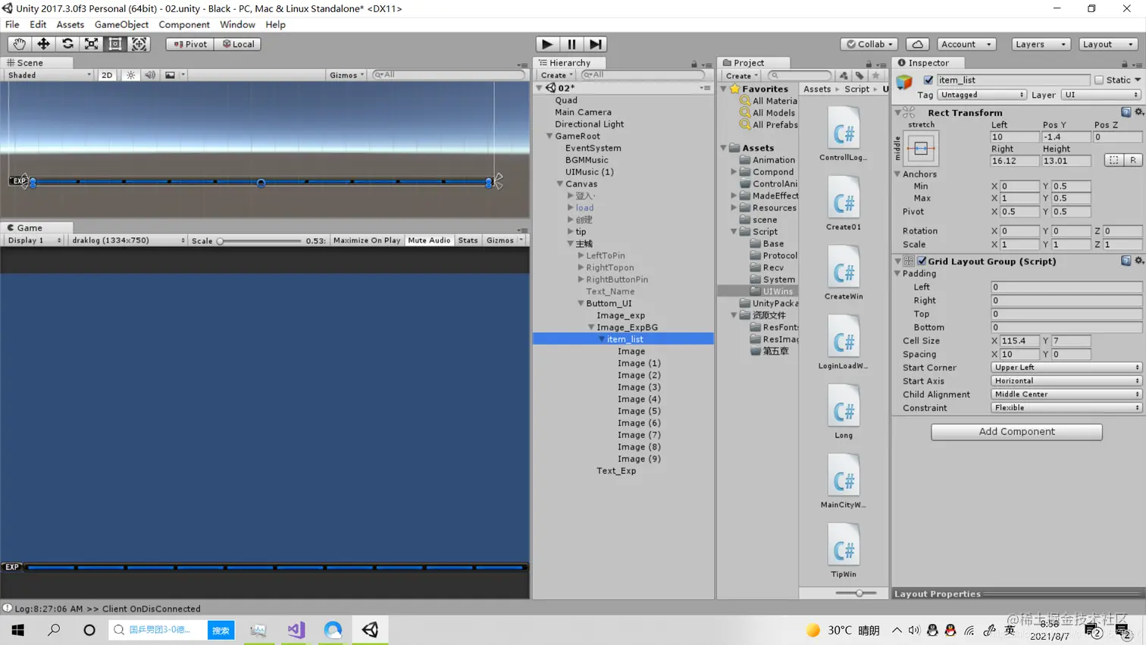Open the GameObject menu
The image size is (1146, 645).
tap(121, 24)
